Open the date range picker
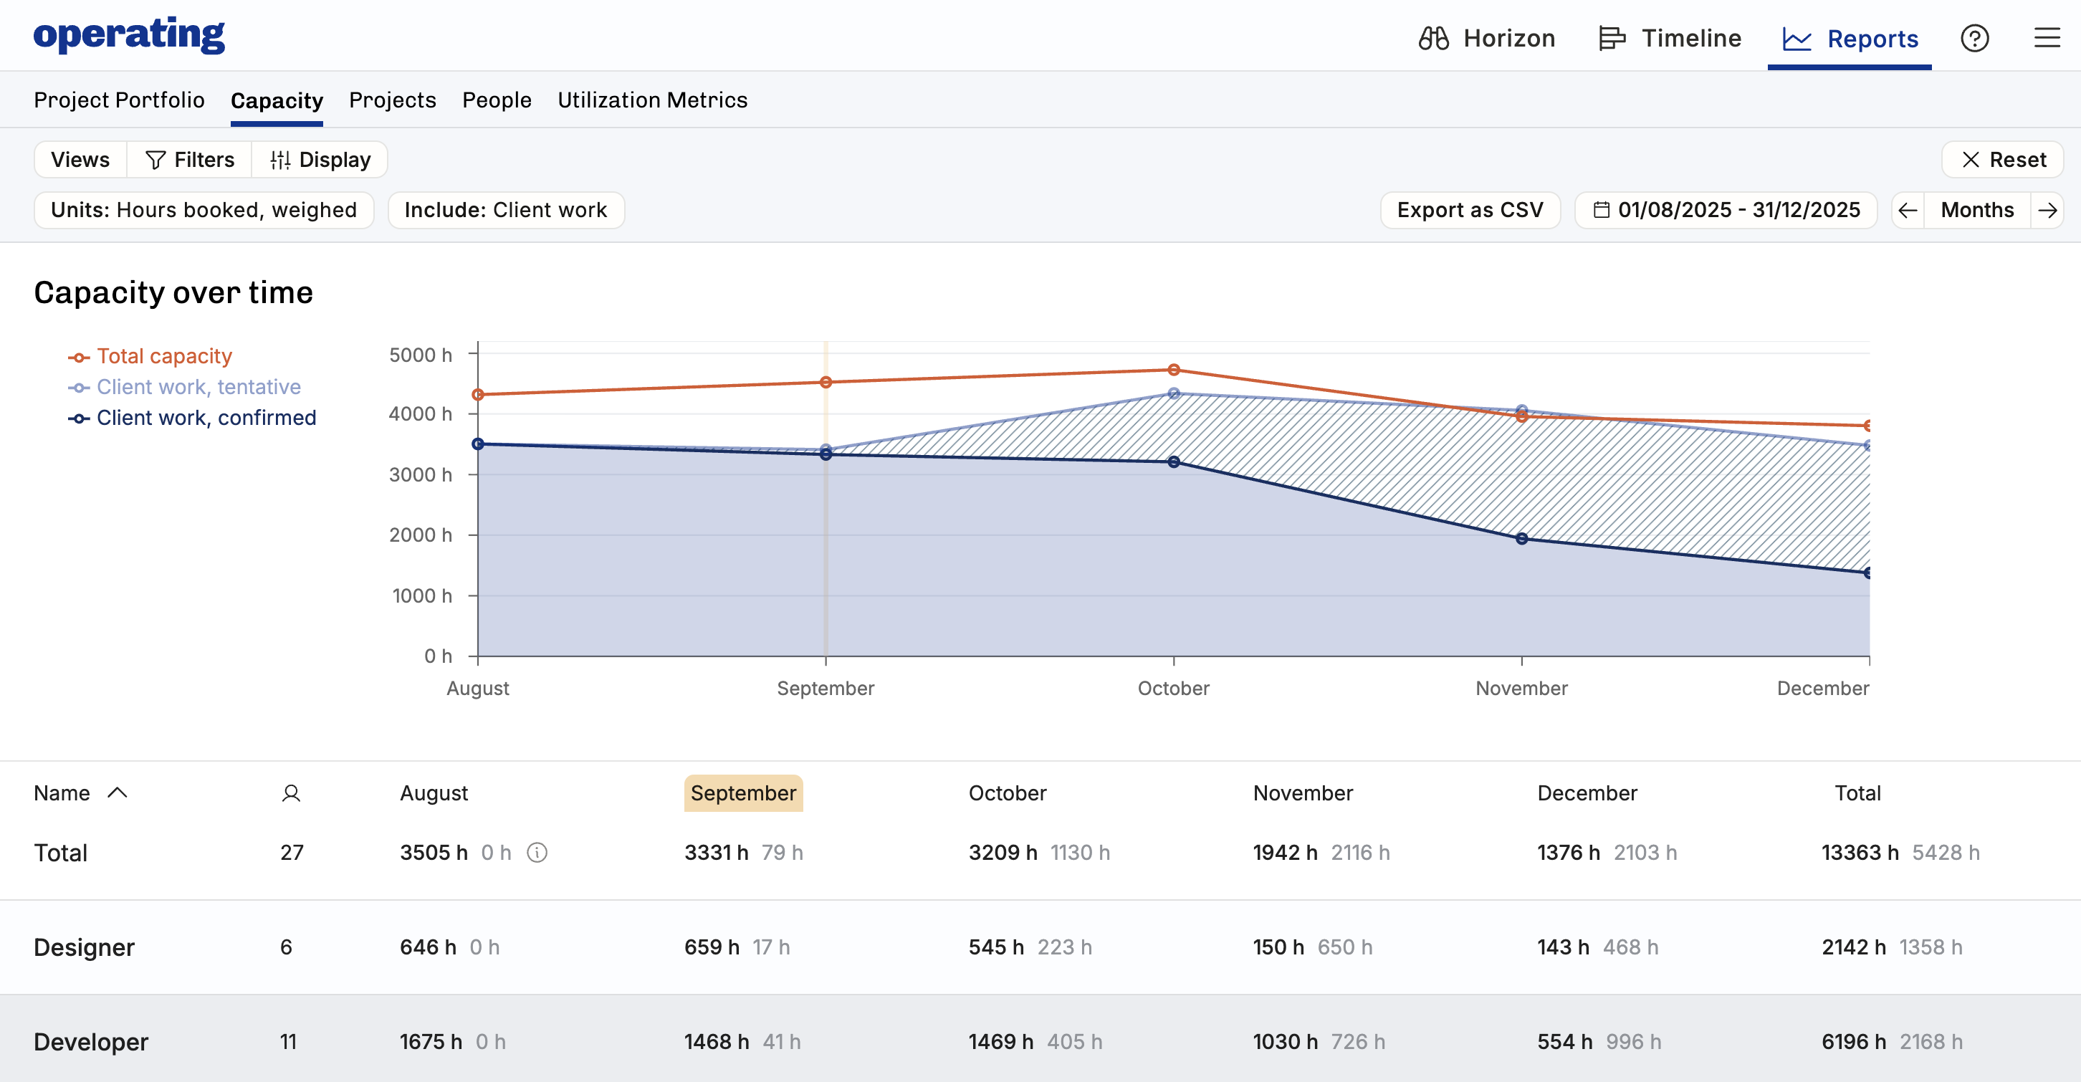Image resolution: width=2081 pixels, height=1082 pixels. pos(1726,210)
